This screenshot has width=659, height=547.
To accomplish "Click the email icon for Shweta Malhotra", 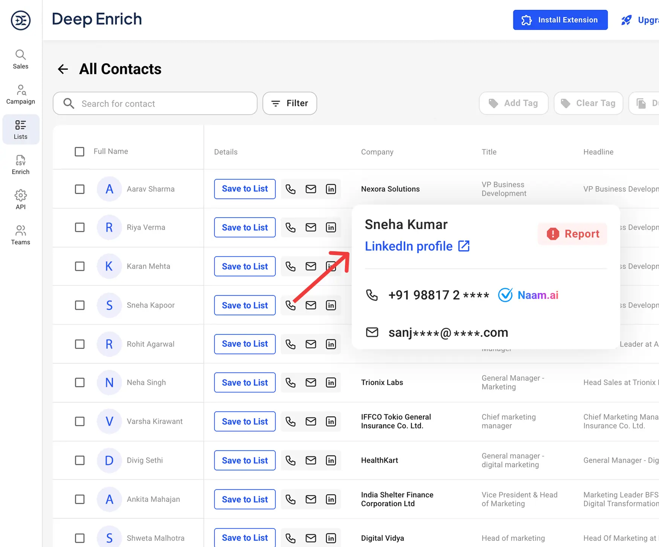I will 311,538.
